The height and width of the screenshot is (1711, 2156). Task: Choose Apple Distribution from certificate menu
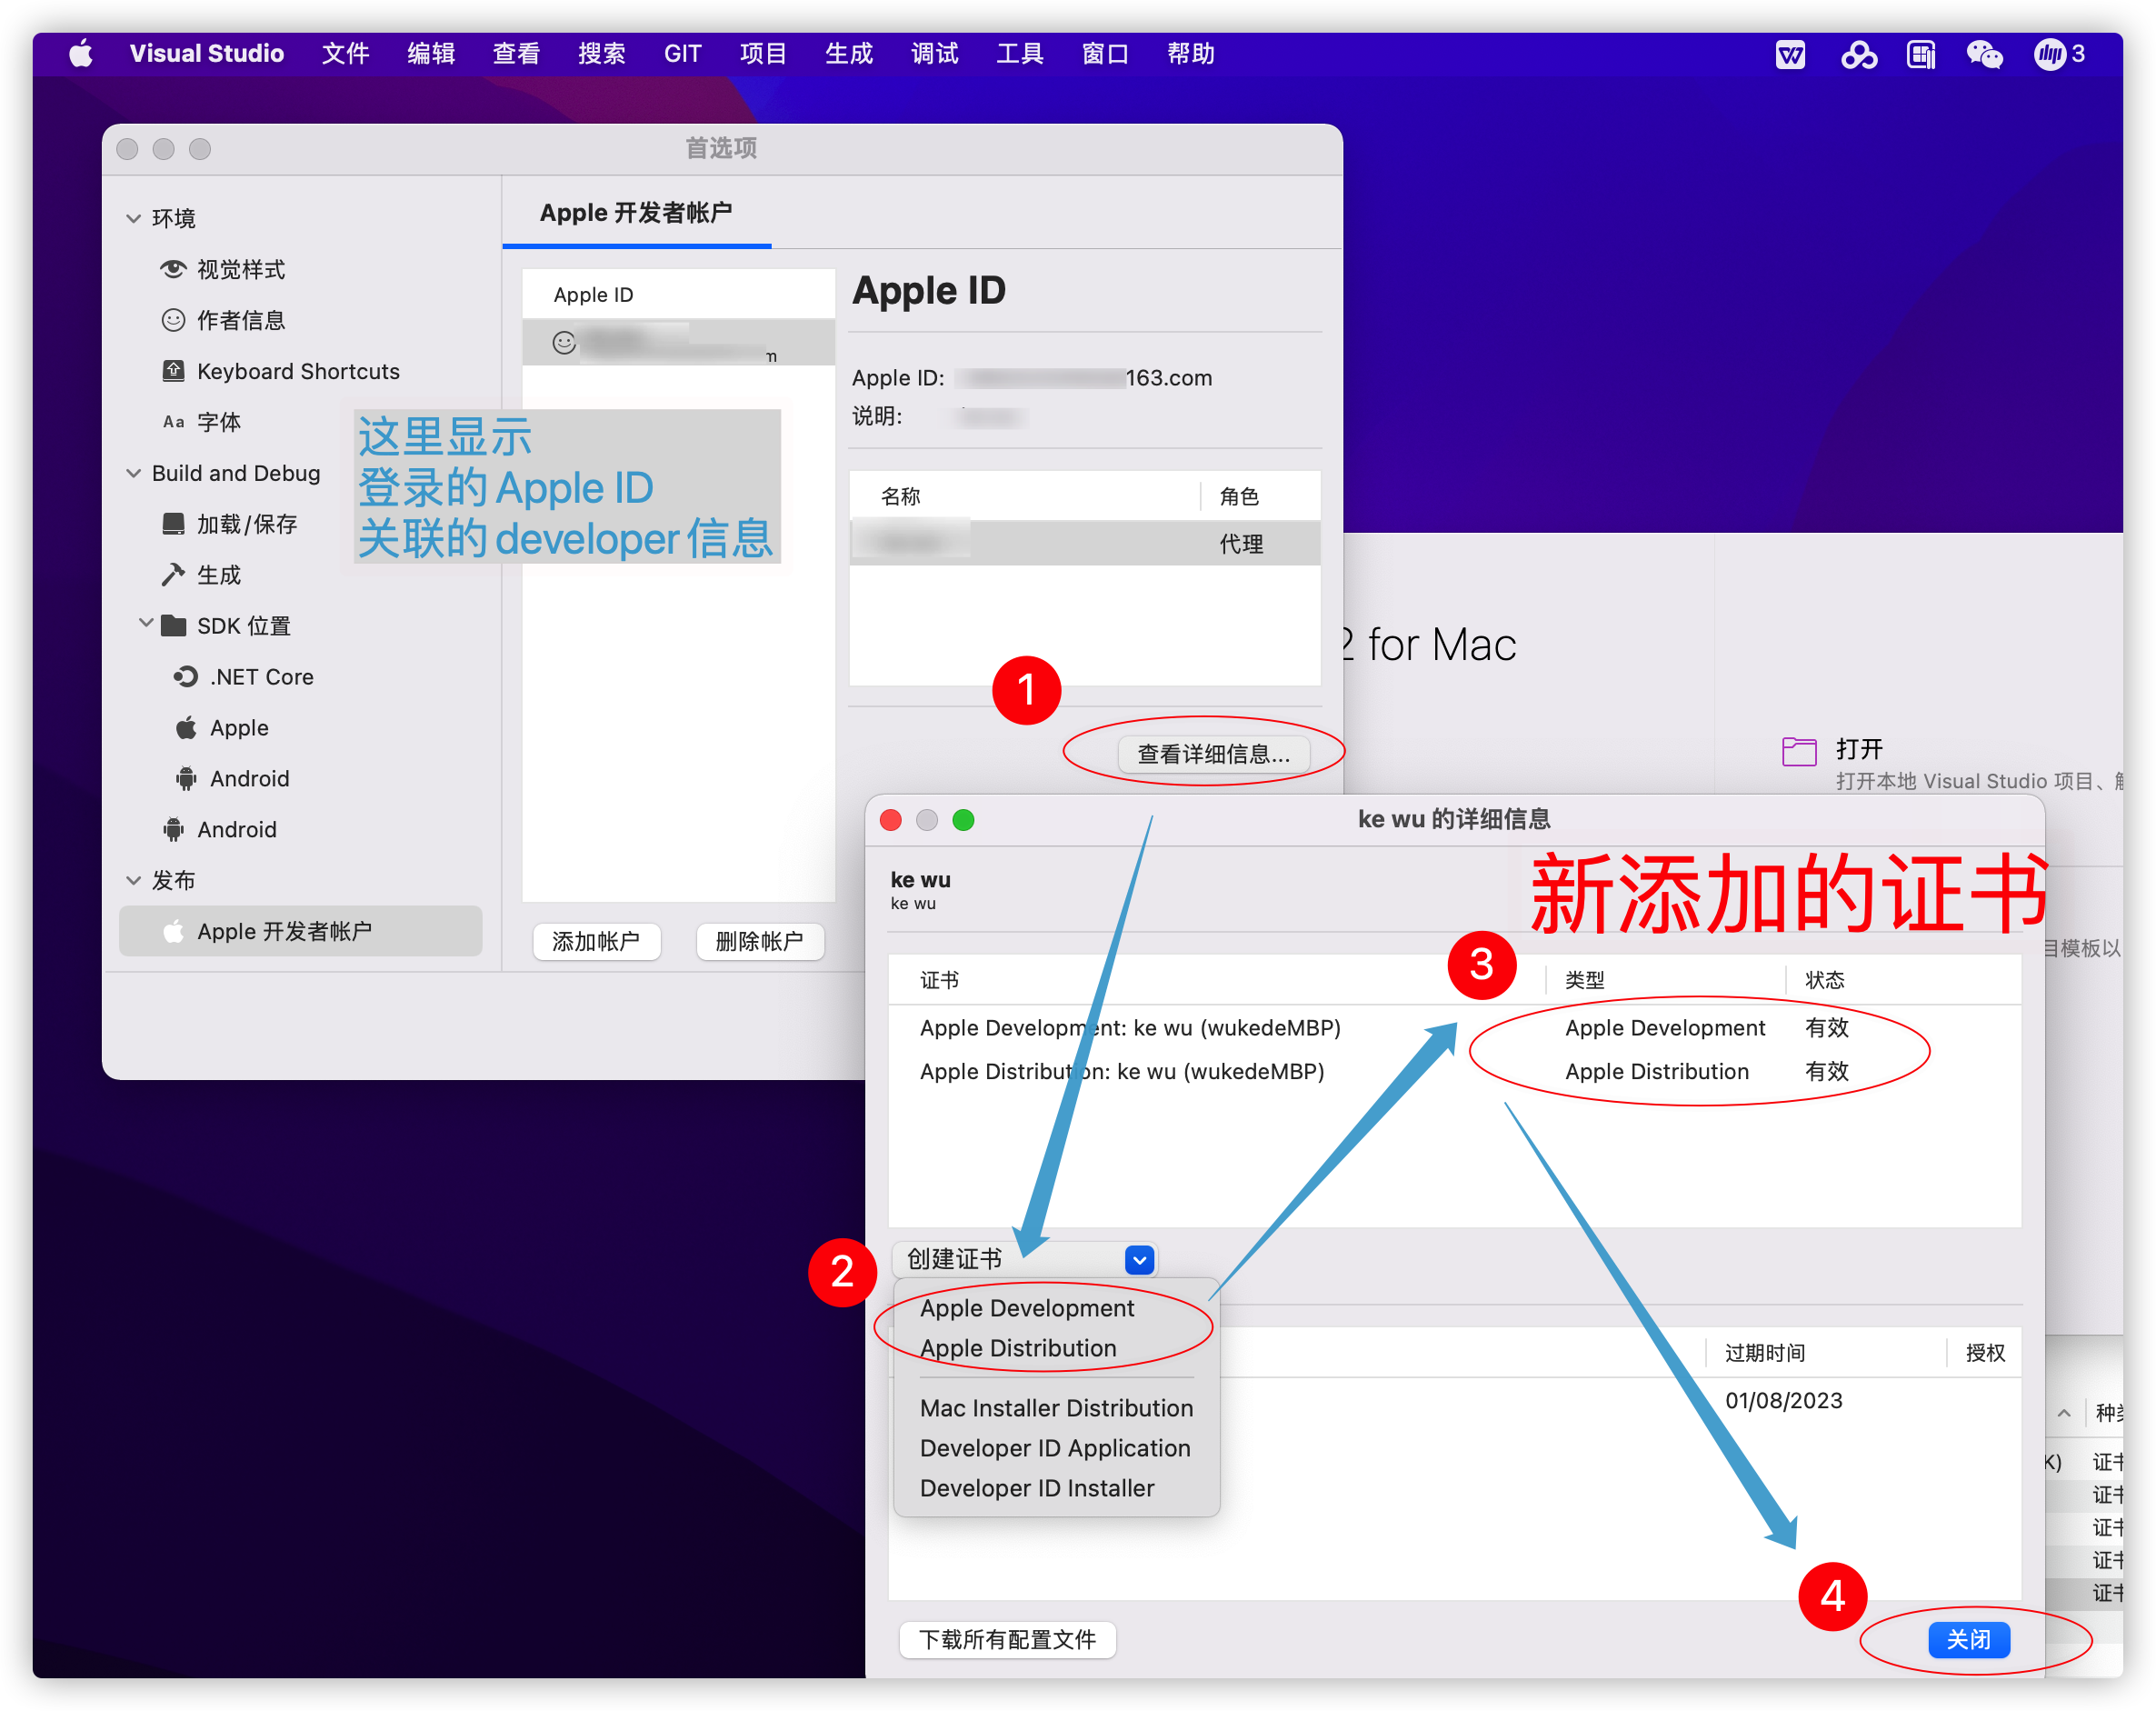(x=1017, y=1348)
